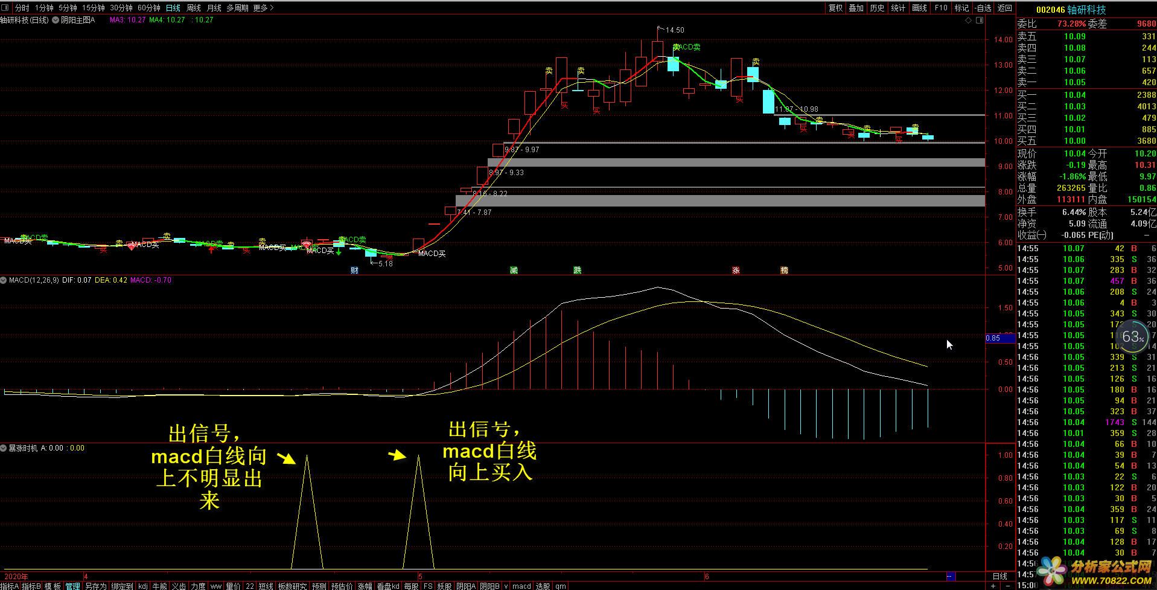Select the 预估价 indicator tab

click(342, 586)
